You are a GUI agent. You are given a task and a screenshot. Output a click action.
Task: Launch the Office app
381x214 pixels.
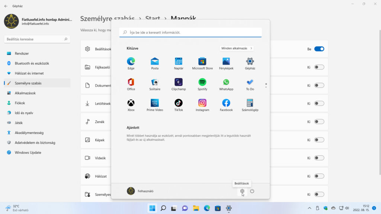[131, 84]
